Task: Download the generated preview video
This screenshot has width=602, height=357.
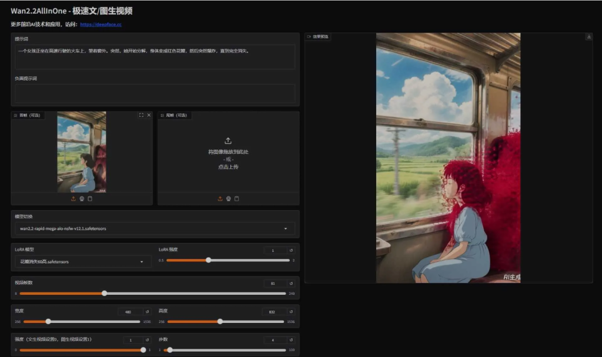Action: [x=588, y=36]
